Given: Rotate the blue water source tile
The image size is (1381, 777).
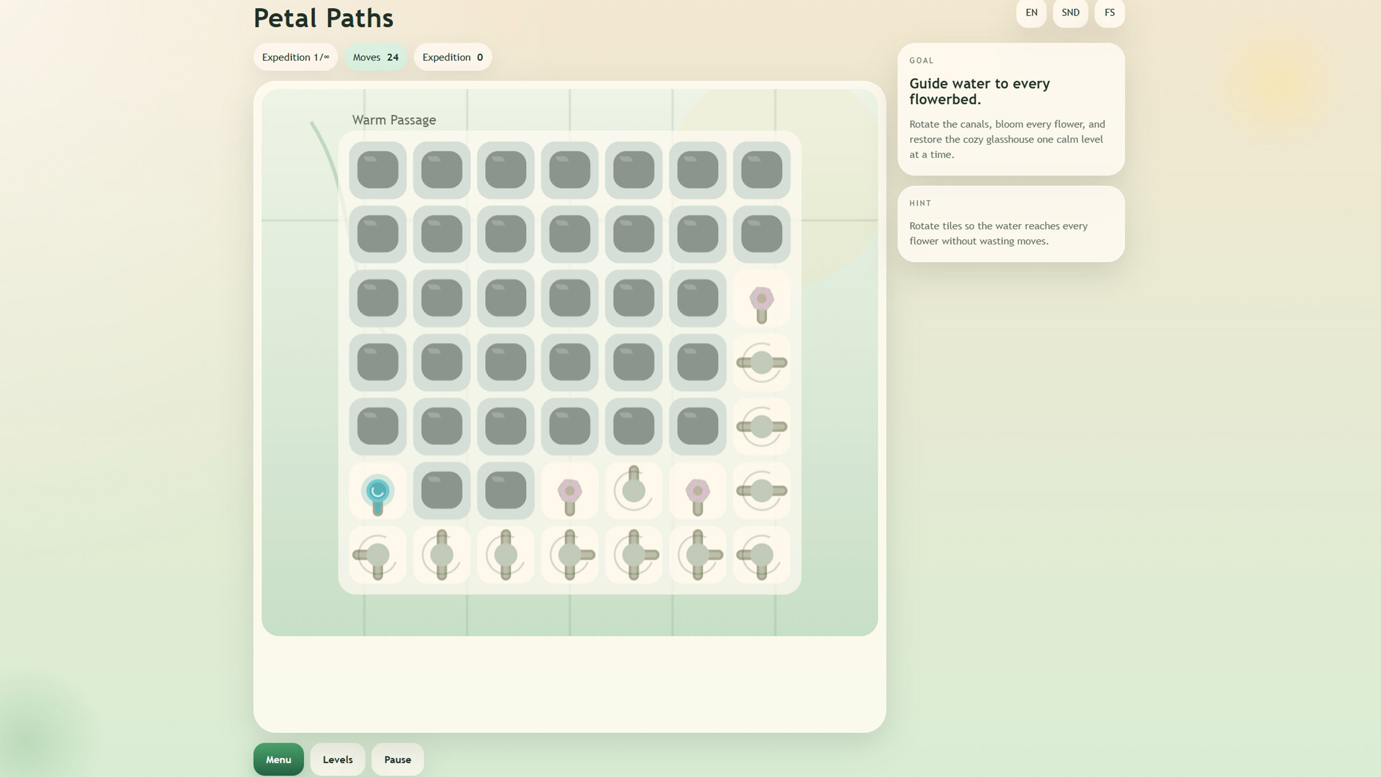Looking at the screenshot, I should (x=378, y=490).
